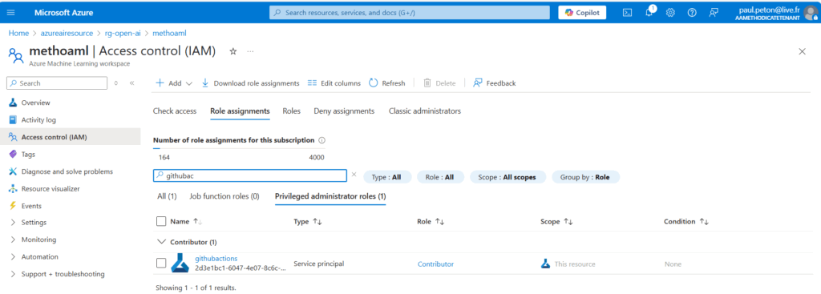Image resolution: width=821 pixels, height=294 pixels.
Task: Sort by the Scope column
Action: [556, 221]
